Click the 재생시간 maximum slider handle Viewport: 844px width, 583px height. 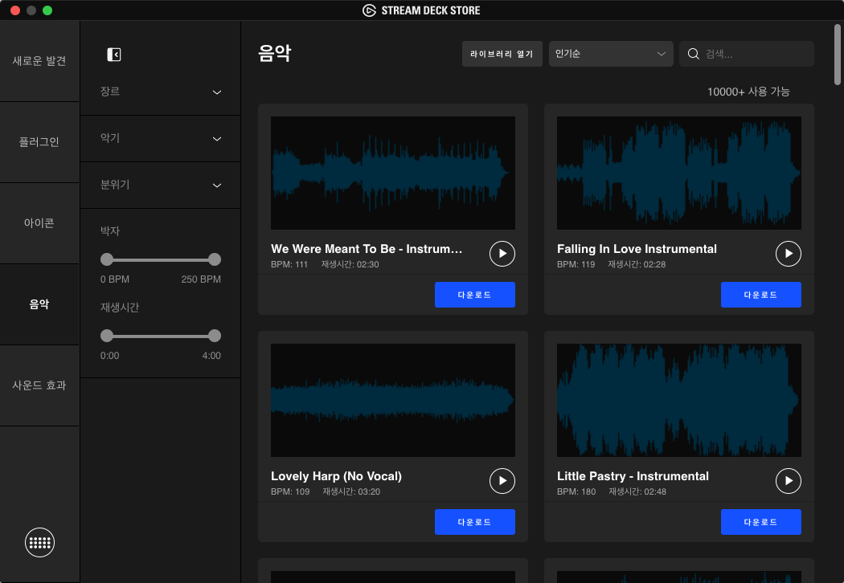[215, 336]
